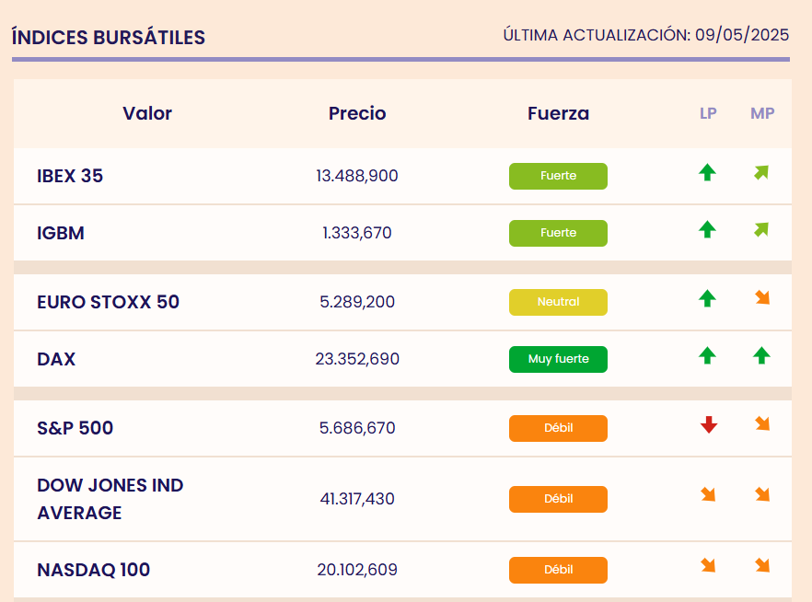The image size is (812, 602).
Task: Click IGBM long-term green up arrow
Action: (707, 229)
